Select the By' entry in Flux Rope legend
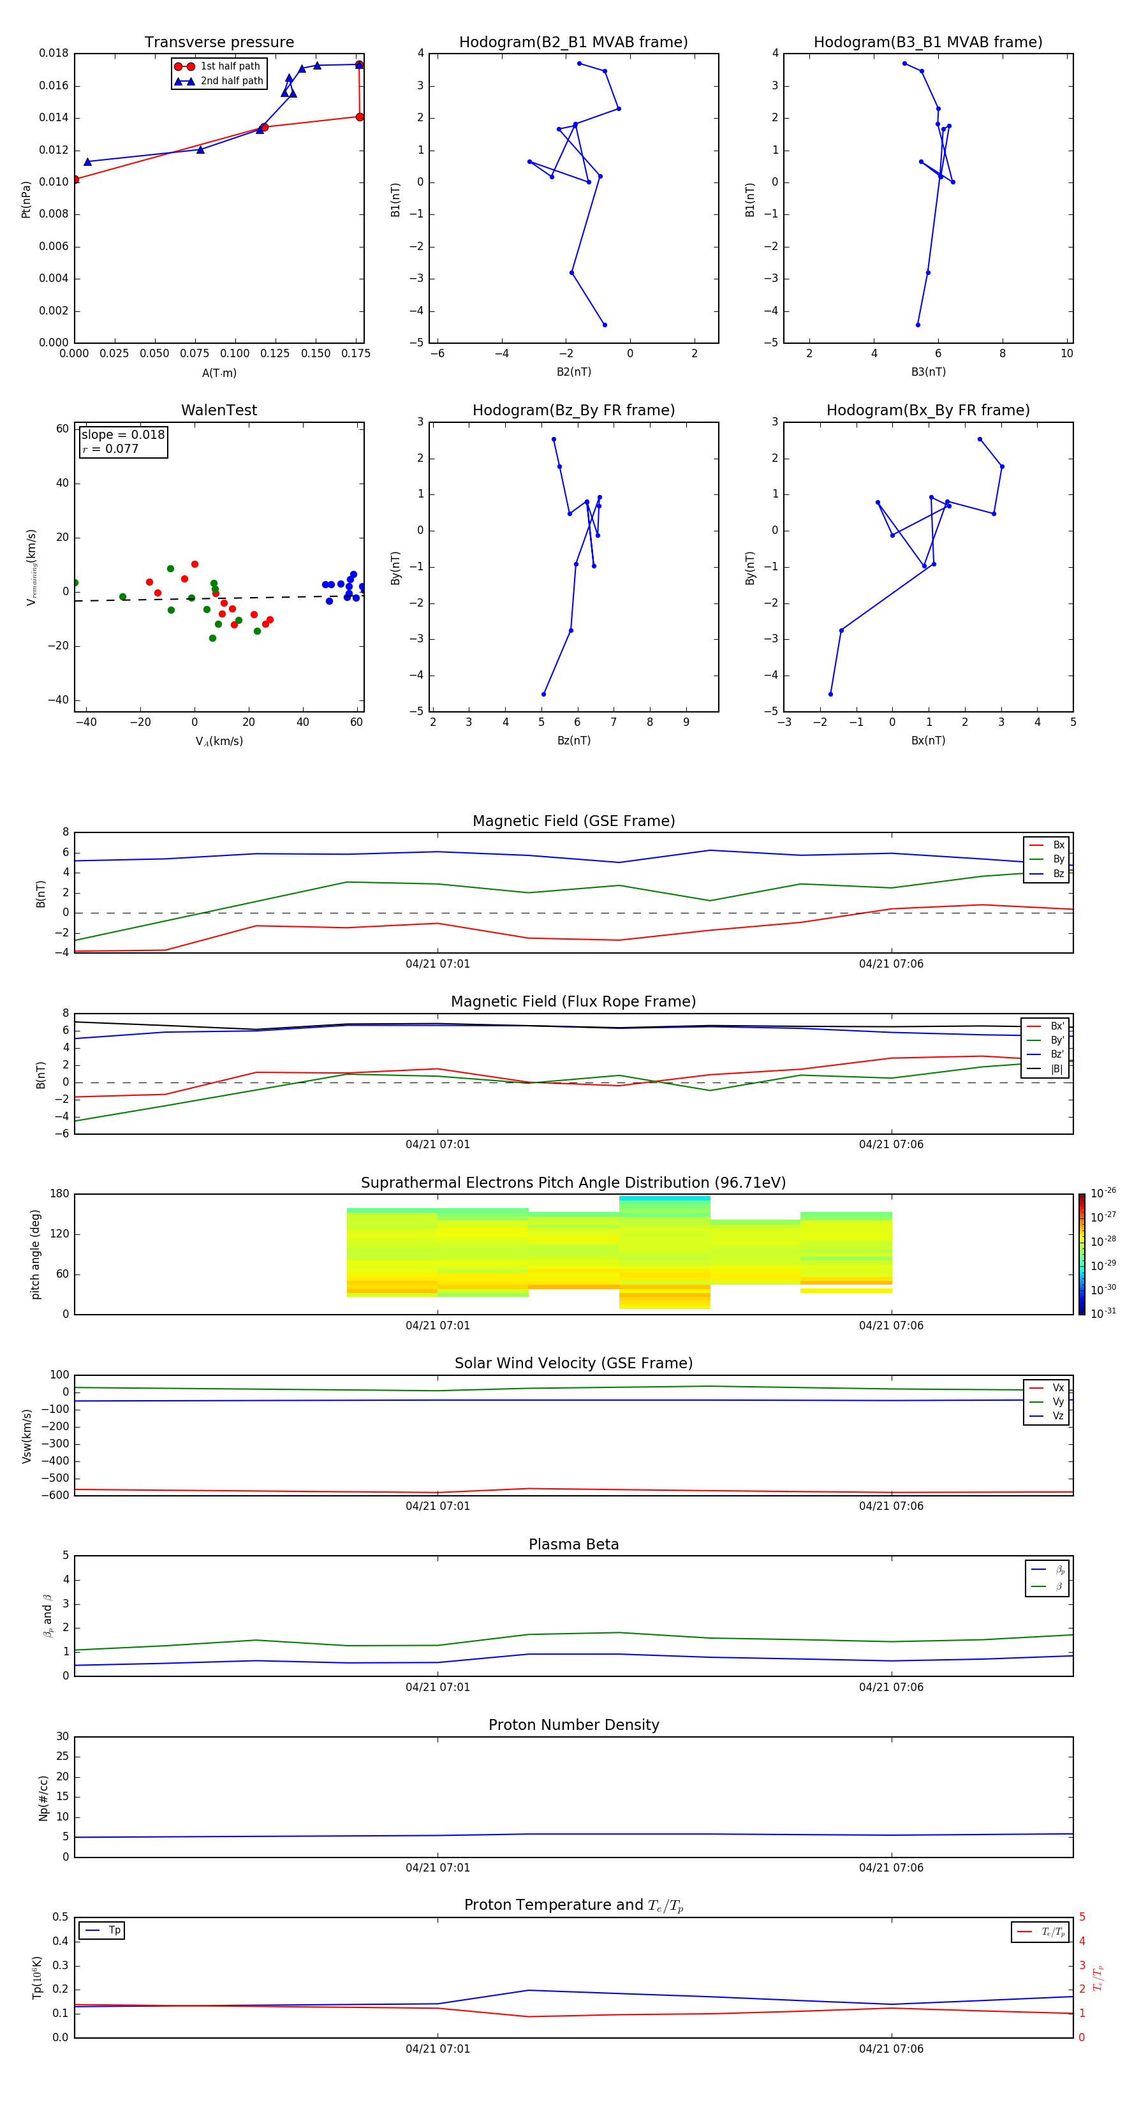Viewport: 1148px width, 2105px height. (x=1046, y=1040)
